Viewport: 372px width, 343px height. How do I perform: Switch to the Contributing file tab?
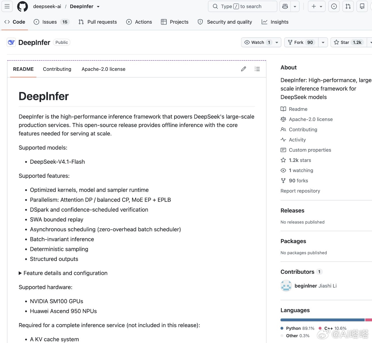(x=57, y=69)
